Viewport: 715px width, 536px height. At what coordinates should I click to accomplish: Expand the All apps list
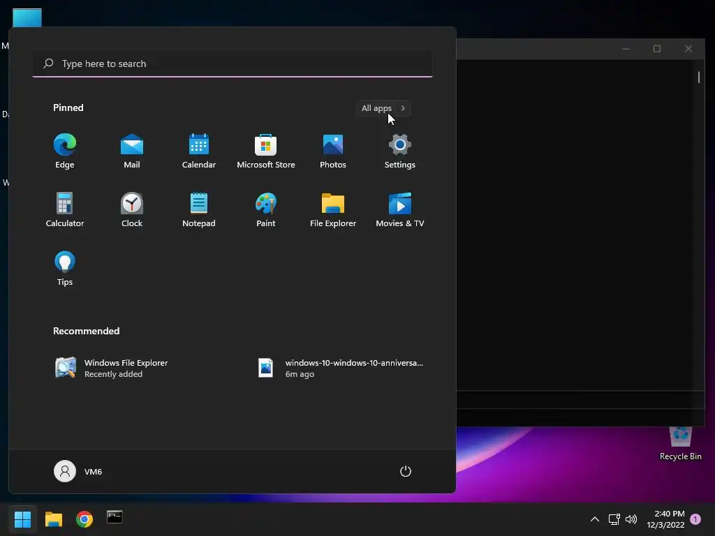(383, 108)
